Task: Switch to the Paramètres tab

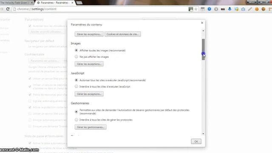Action: pos(55,3)
